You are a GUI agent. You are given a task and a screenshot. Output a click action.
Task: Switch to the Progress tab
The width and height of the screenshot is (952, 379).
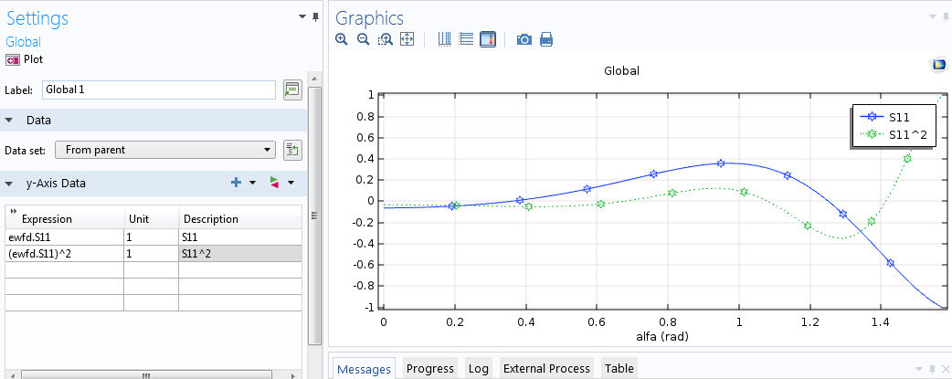(429, 368)
